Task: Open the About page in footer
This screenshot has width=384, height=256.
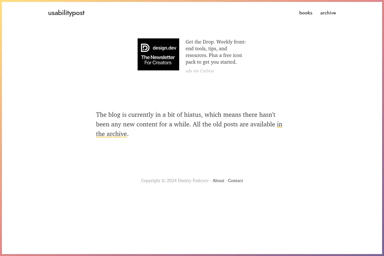Action: coord(218,180)
